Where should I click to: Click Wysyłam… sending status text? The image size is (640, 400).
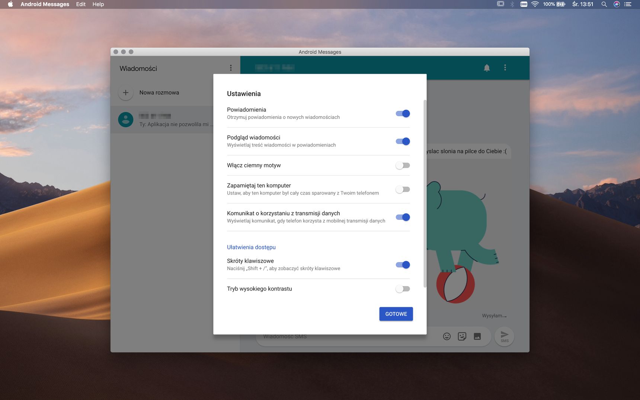[494, 316]
